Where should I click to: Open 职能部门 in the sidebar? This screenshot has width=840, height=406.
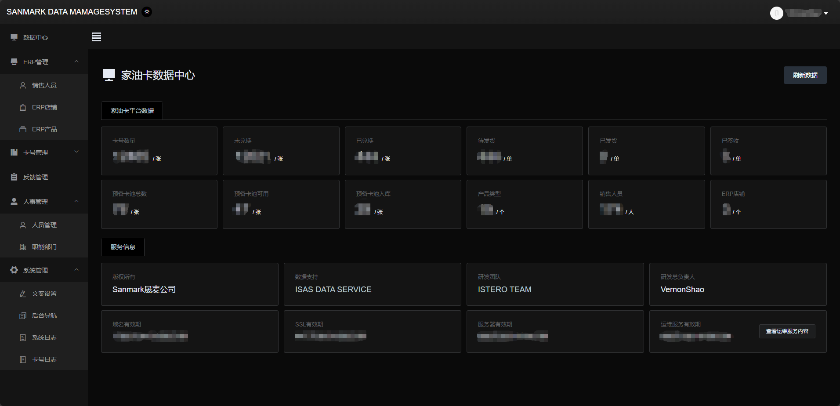[x=44, y=247]
